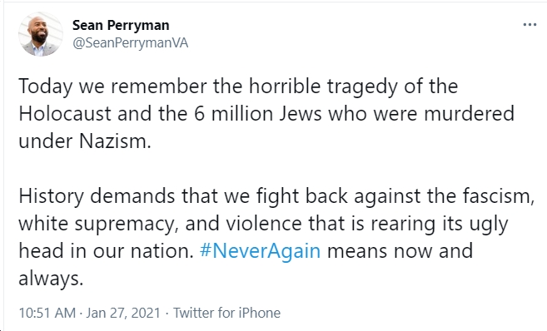Click the 10:51 AM timestamp
547x331 pixels.
pyautogui.click(x=47, y=313)
